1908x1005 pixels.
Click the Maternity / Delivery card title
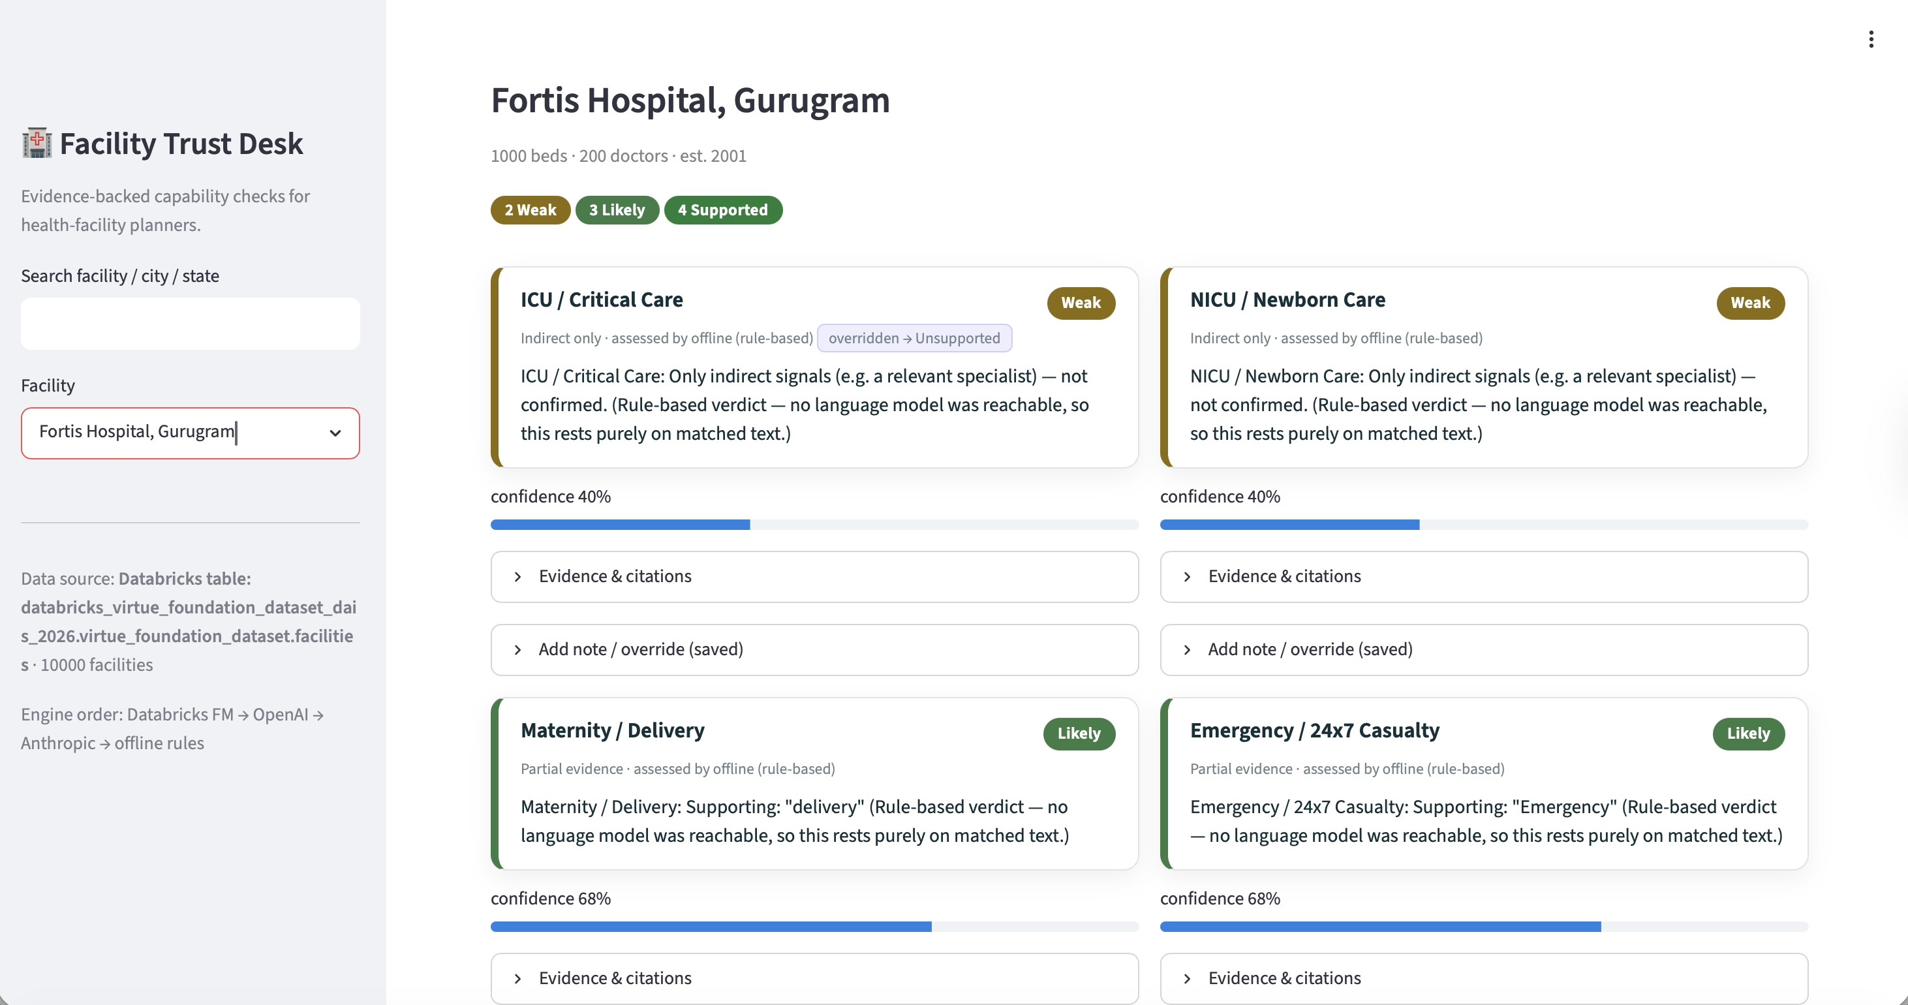(613, 731)
